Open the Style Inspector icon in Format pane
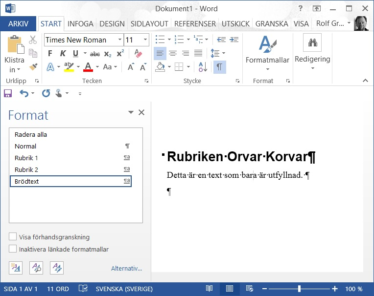Viewport: 374px width, 296px height. click(36, 268)
